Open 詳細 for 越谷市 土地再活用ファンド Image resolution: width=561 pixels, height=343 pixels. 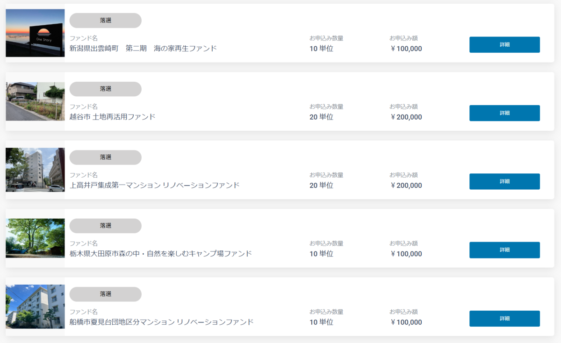(x=504, y=113)
